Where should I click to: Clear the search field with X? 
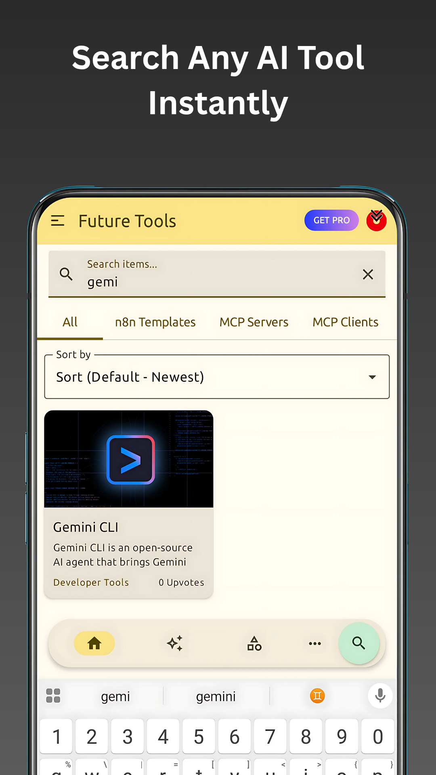(368, 274)
